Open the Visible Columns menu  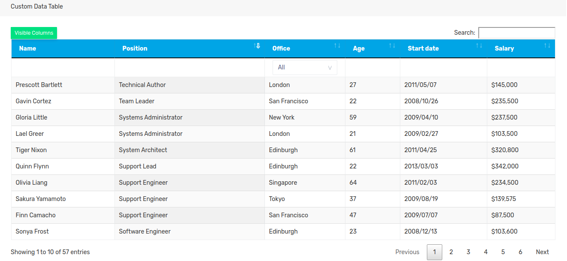click(x=34, y=33)
